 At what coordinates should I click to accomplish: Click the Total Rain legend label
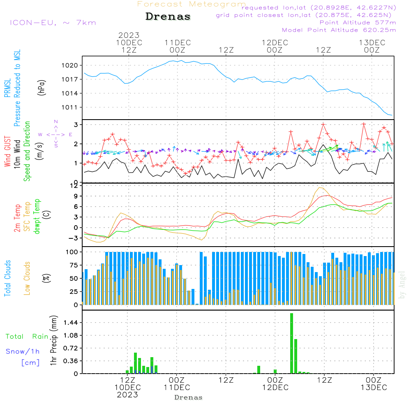27,336
